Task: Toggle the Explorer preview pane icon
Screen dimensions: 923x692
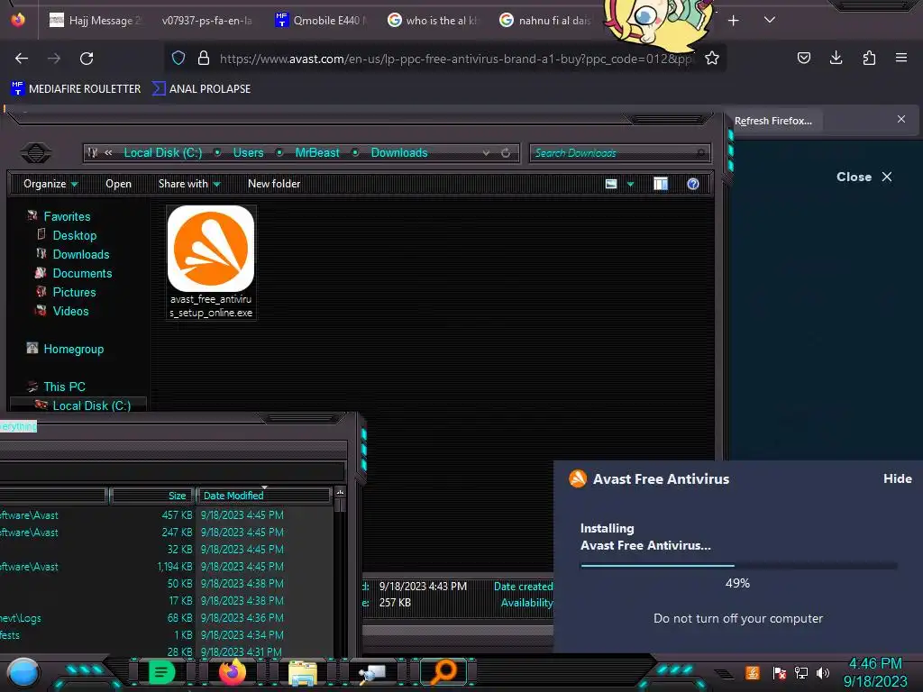Action: point(661,184)
